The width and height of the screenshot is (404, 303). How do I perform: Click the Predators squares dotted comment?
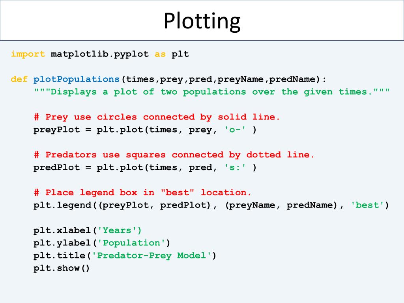174,155
